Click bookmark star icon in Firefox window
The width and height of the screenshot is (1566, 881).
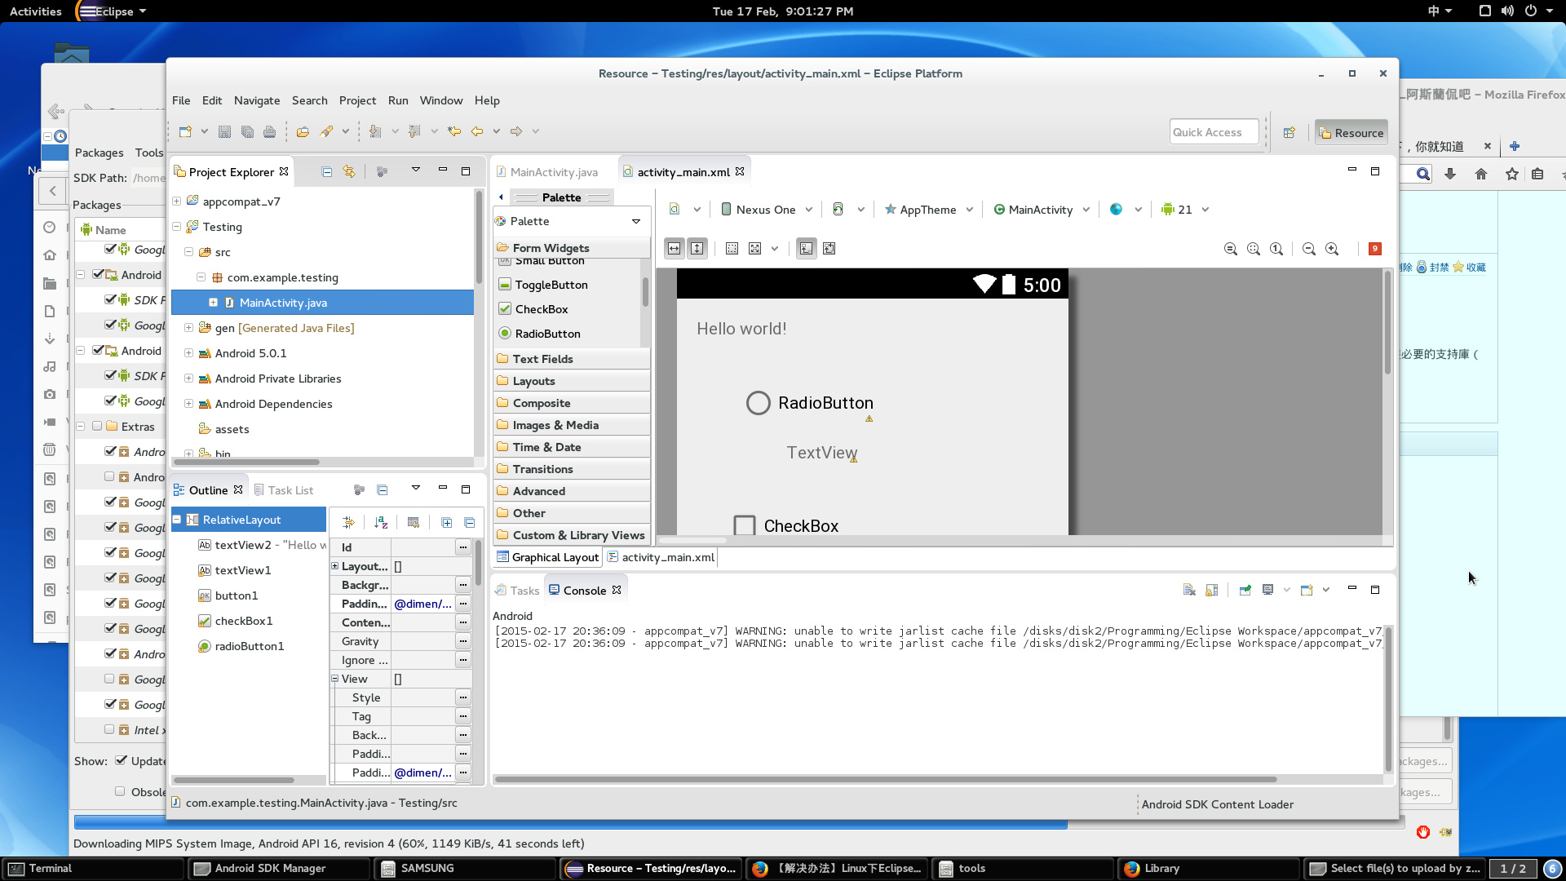(1512, 174)
